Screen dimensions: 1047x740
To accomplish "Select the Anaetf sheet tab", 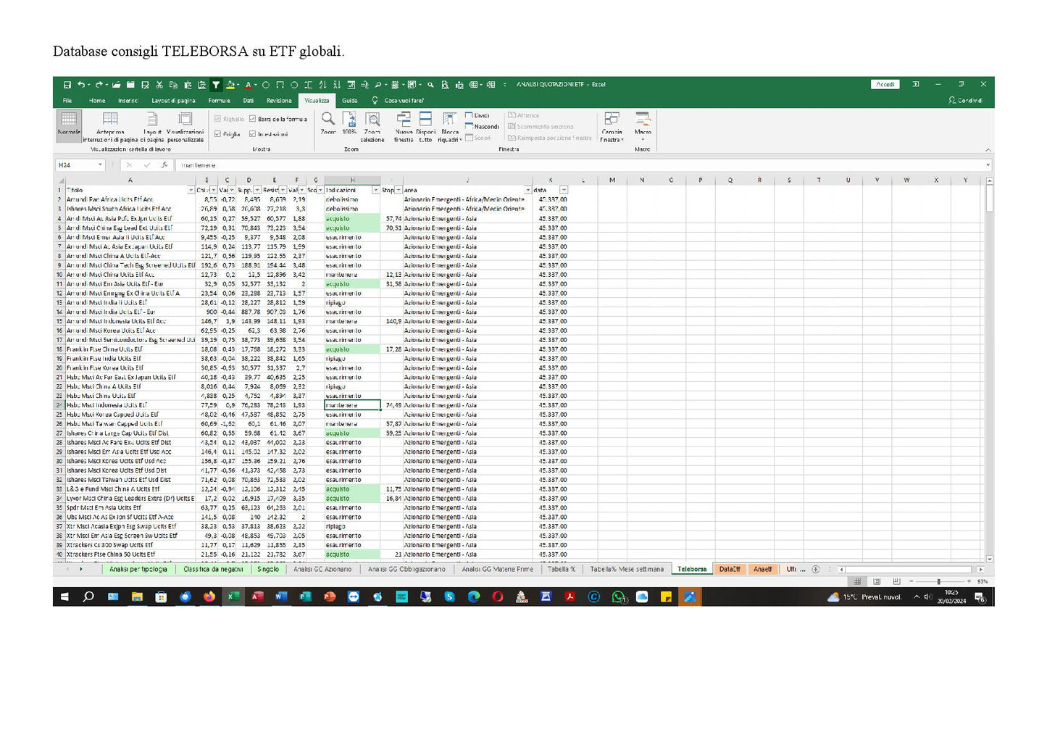I will coord(763,570).
